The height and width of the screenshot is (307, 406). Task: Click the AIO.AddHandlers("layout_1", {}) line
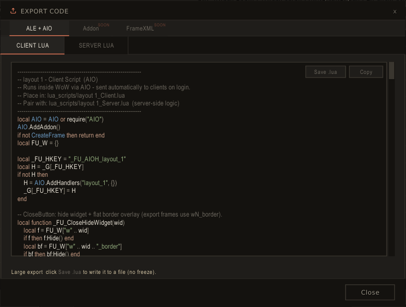point(70,182)
